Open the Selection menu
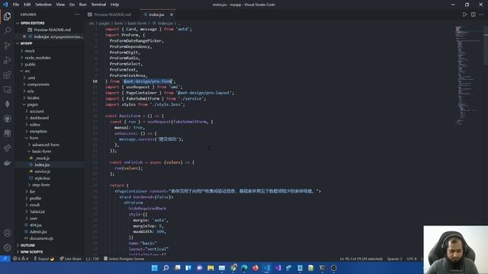The width and height of the screenshot is (488, 274). coord(43,5)
